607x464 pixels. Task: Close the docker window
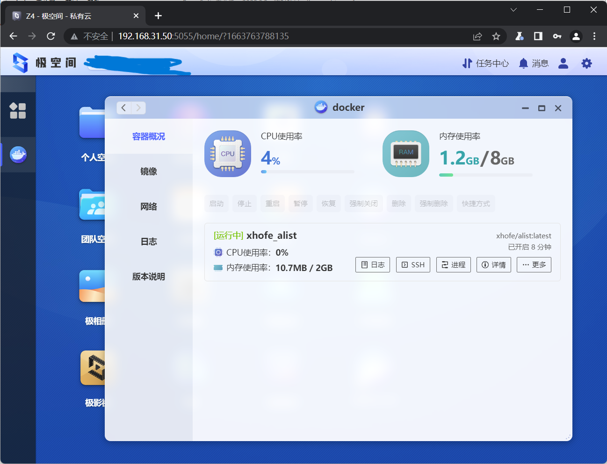(x=558, y=108)
